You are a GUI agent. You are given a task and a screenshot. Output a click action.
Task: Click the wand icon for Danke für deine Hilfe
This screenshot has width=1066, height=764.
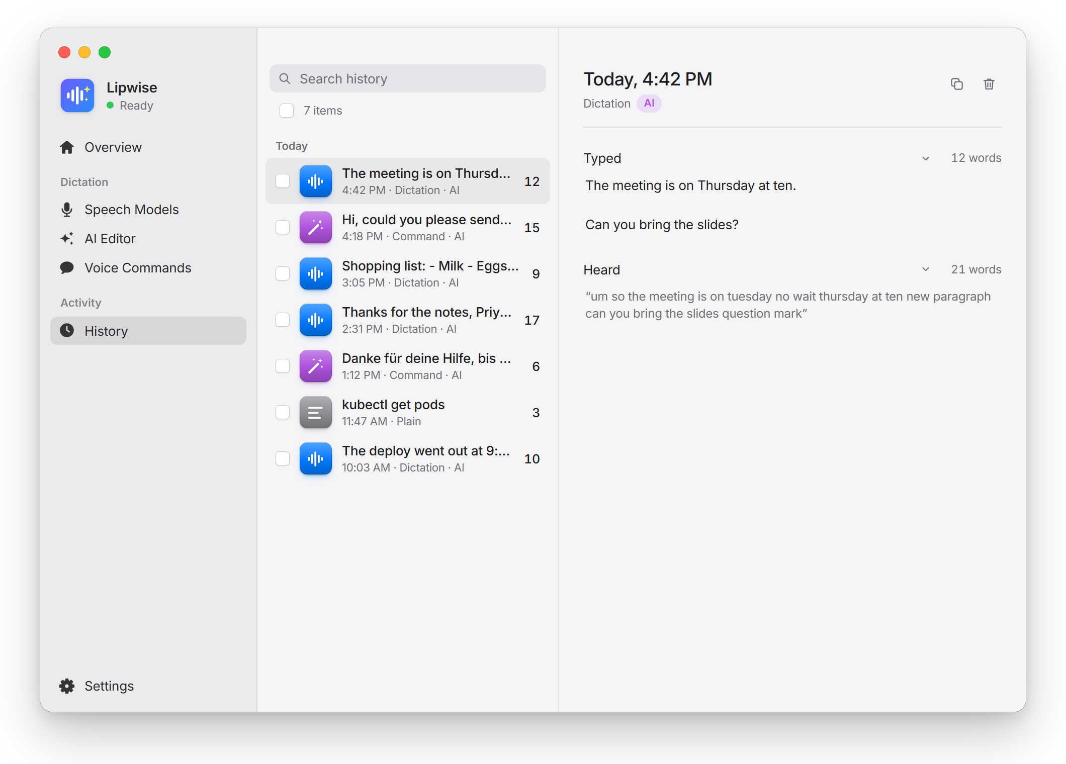(x=315, y=366)
